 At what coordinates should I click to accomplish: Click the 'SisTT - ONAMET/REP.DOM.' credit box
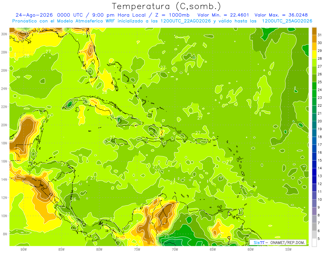click(x=278, y=242)
